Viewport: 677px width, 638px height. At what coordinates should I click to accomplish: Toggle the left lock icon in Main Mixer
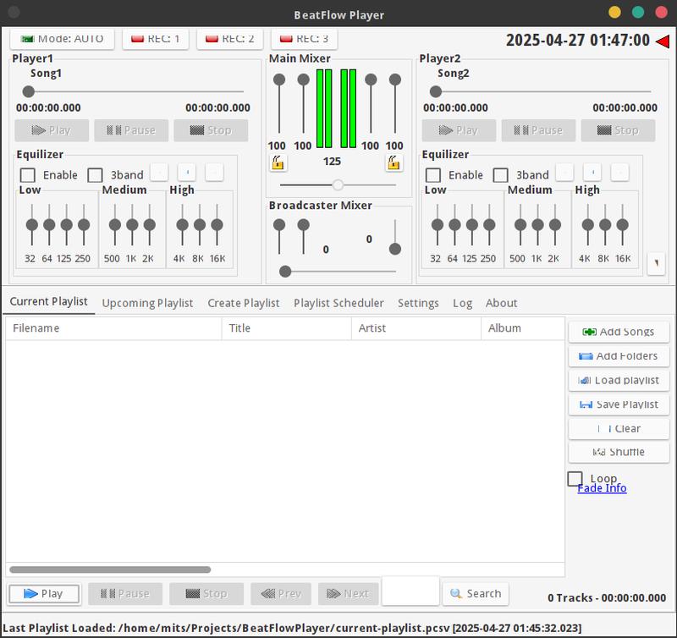[x=278, y=163]
